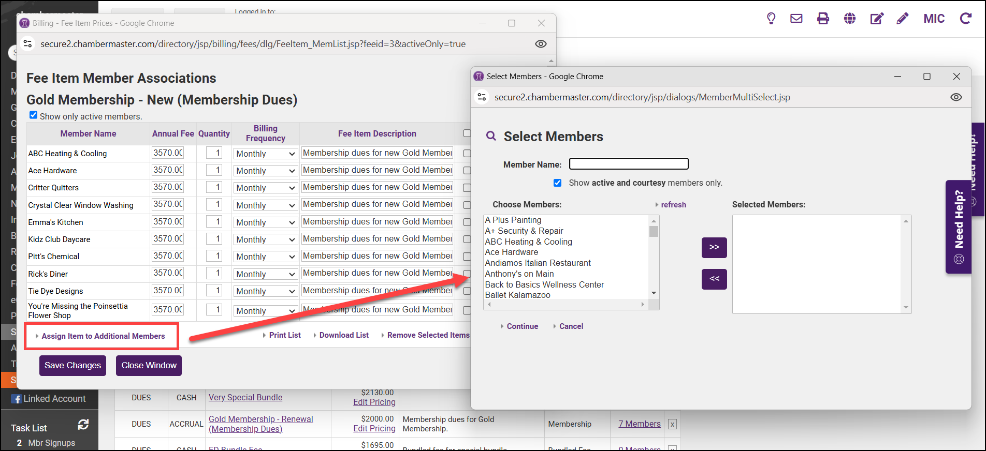
Task: Toggle Show active and courtesy members checkbox
Action: [558, 183]
